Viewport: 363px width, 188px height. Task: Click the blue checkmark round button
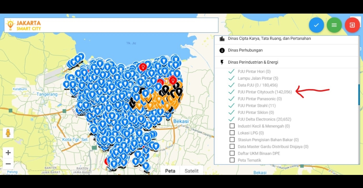[x=316, y=25]
